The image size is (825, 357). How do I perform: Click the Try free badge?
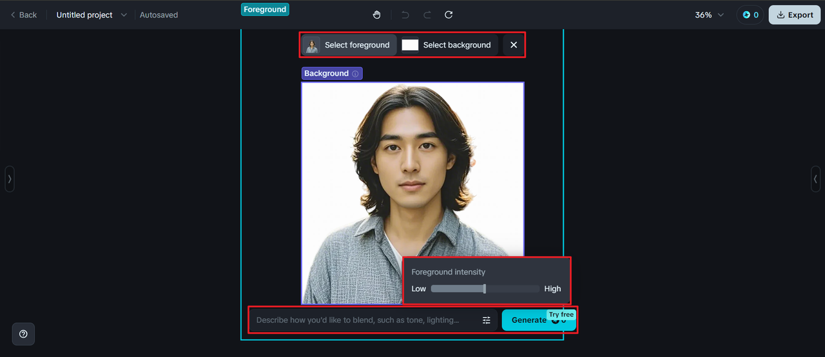(x=561, y=314)
